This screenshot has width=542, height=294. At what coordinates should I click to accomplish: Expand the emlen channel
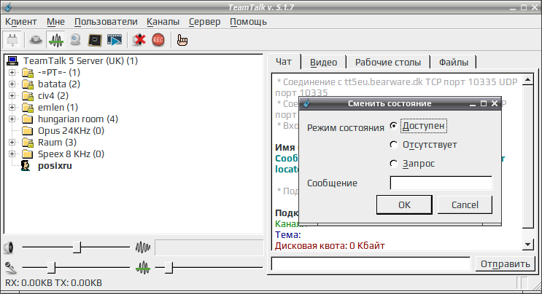[12, 108]
